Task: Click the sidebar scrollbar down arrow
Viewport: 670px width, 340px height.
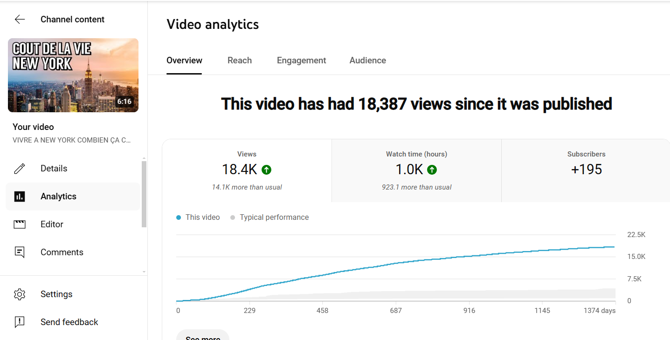Action: click(144, 272)
